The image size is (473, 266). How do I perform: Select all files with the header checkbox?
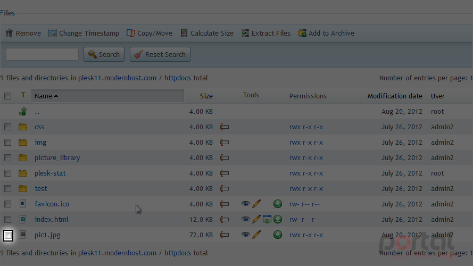click(8, 96)
